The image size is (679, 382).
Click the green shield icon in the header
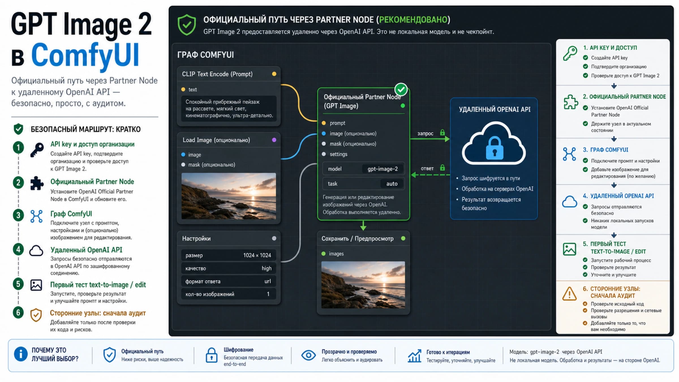pyautogui.click(x=187, y=25)
